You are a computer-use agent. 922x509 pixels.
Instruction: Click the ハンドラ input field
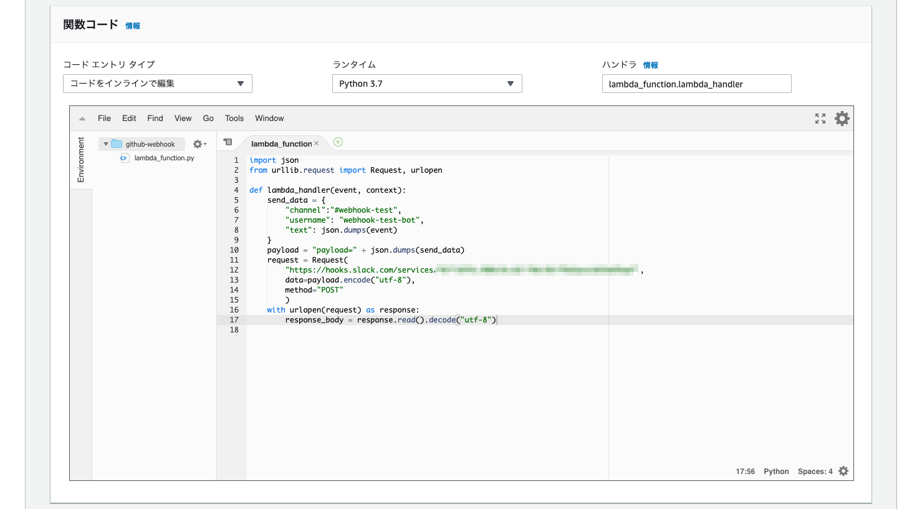(696, 83)
